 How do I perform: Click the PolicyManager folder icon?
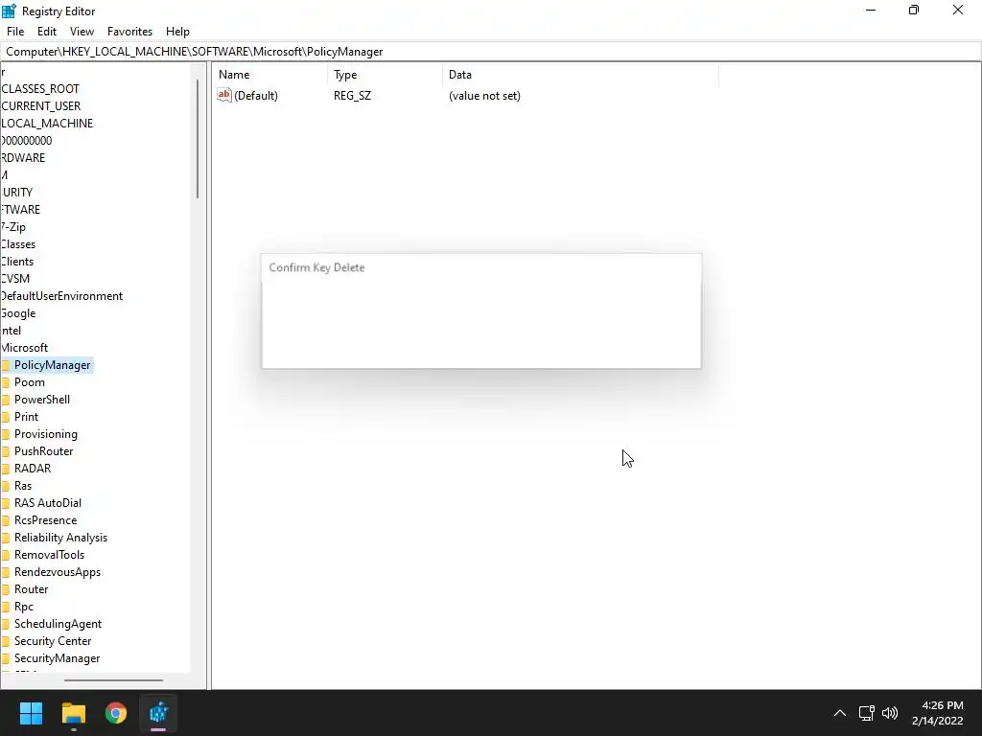(x=5, y=365)
